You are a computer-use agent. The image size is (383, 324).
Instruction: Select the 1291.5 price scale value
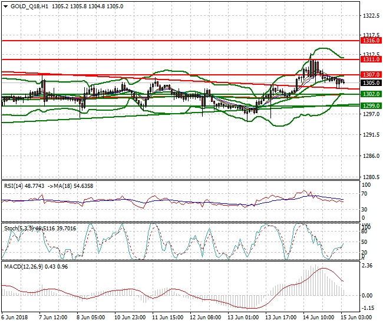point(371,135)
